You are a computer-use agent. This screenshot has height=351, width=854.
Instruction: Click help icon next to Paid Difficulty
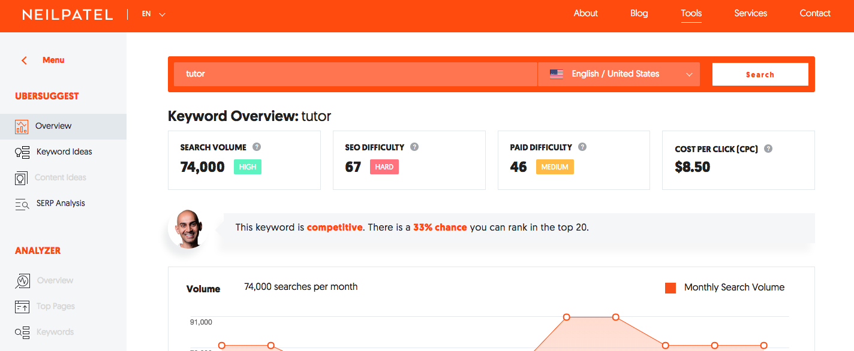click(x=582, y=147)
